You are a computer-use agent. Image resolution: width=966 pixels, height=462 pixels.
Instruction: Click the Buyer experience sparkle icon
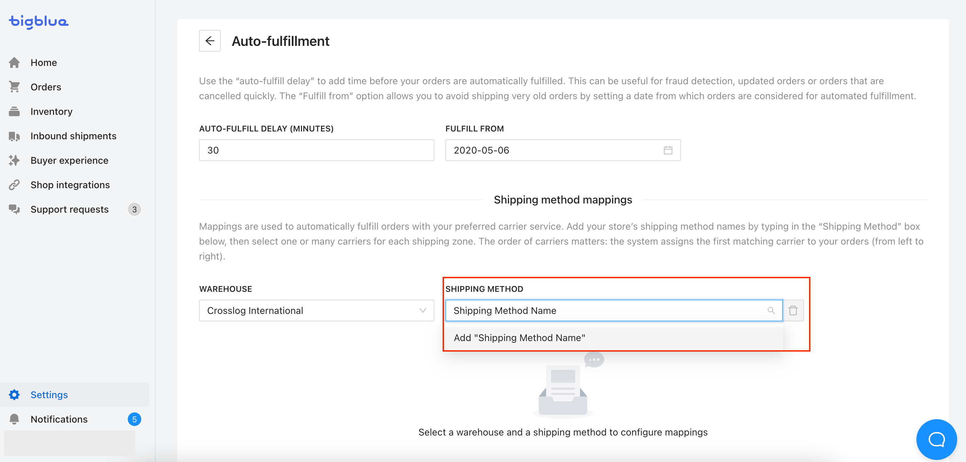(x=14, y=160)
